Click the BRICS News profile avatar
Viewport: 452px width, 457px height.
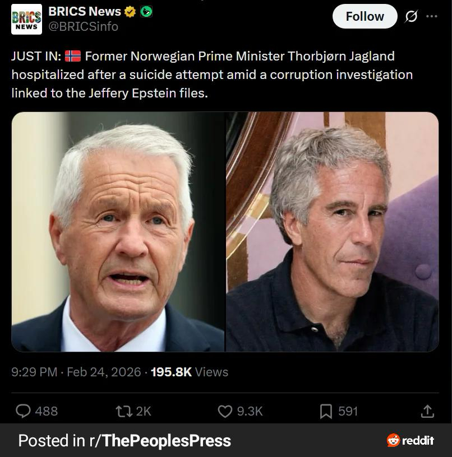click(26, 19)
